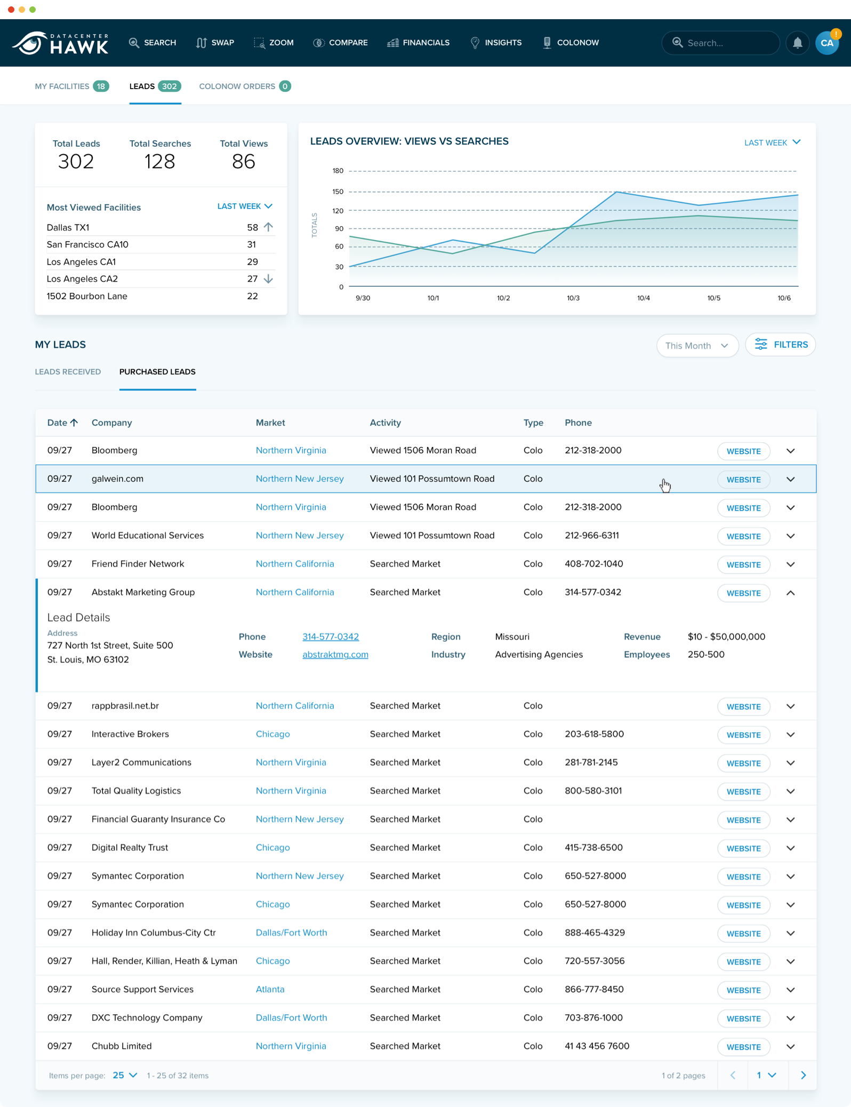Focus the top Search input field

click(720, 43)
